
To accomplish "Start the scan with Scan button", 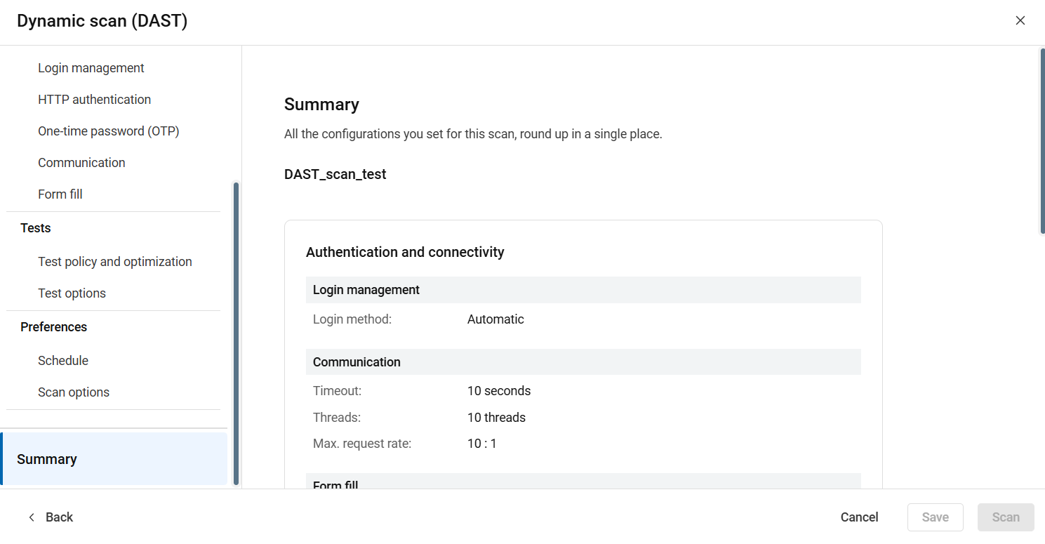I will pos(1005,517).
